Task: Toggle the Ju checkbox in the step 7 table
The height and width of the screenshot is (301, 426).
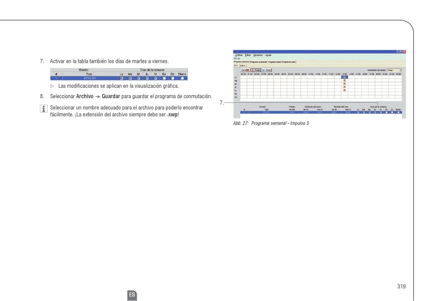Action: point(147,78)
